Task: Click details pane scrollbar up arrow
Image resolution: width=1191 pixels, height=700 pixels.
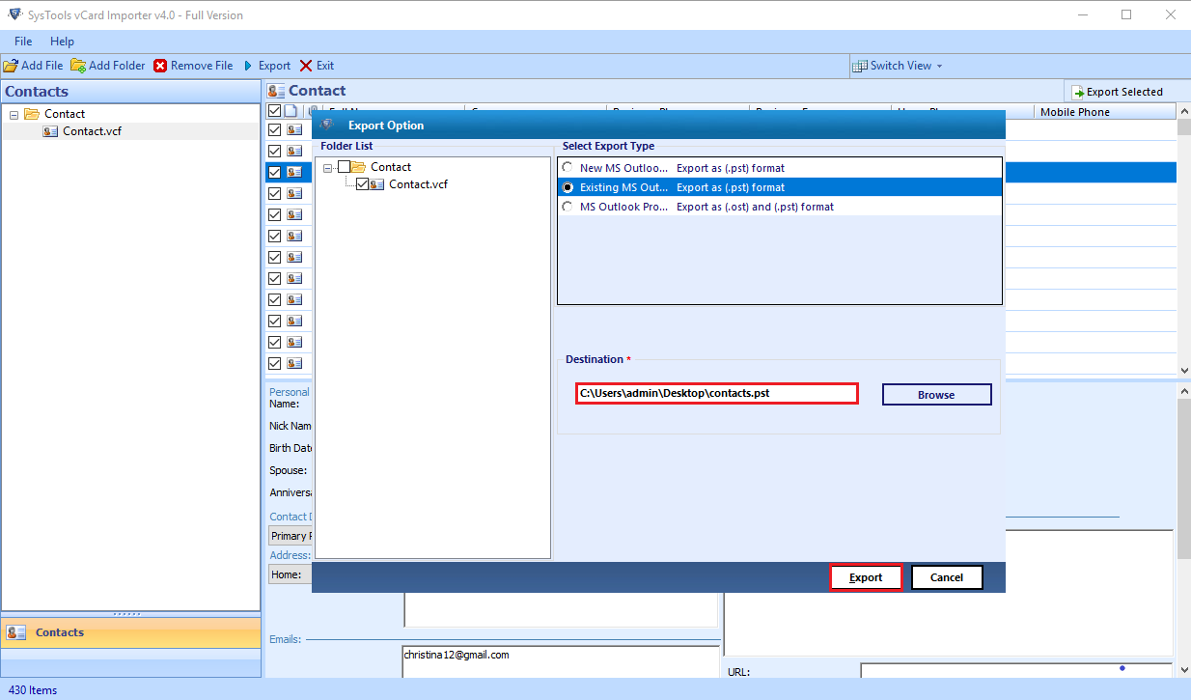Action: [x=1183, y=390]
